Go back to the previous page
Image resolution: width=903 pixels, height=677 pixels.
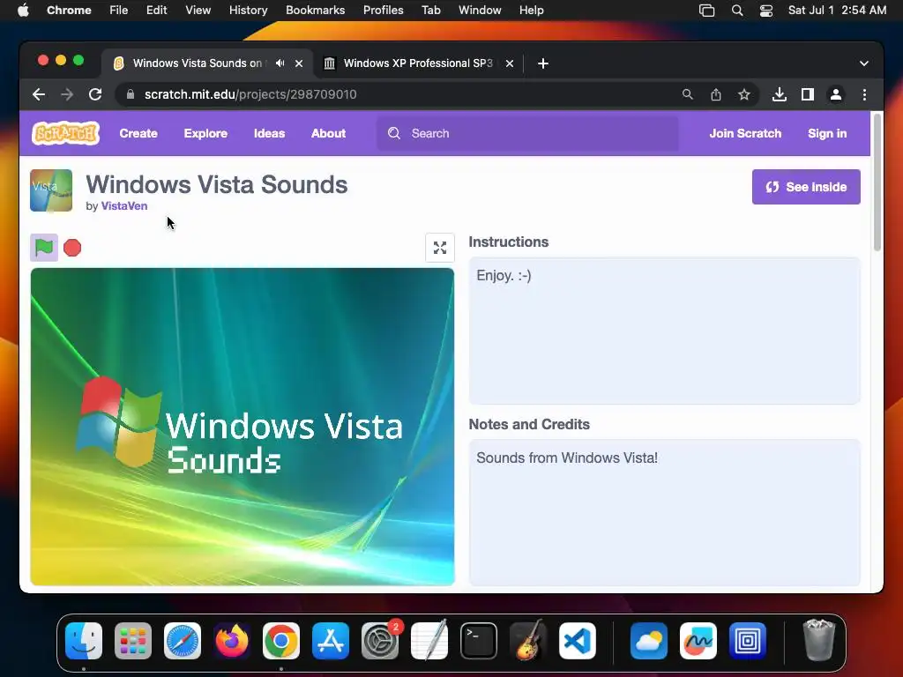(x=39, y=94)
